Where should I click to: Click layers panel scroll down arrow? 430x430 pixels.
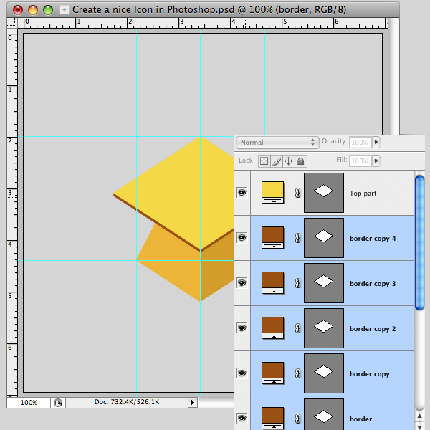pyautogui.click(x=419, y=426)
